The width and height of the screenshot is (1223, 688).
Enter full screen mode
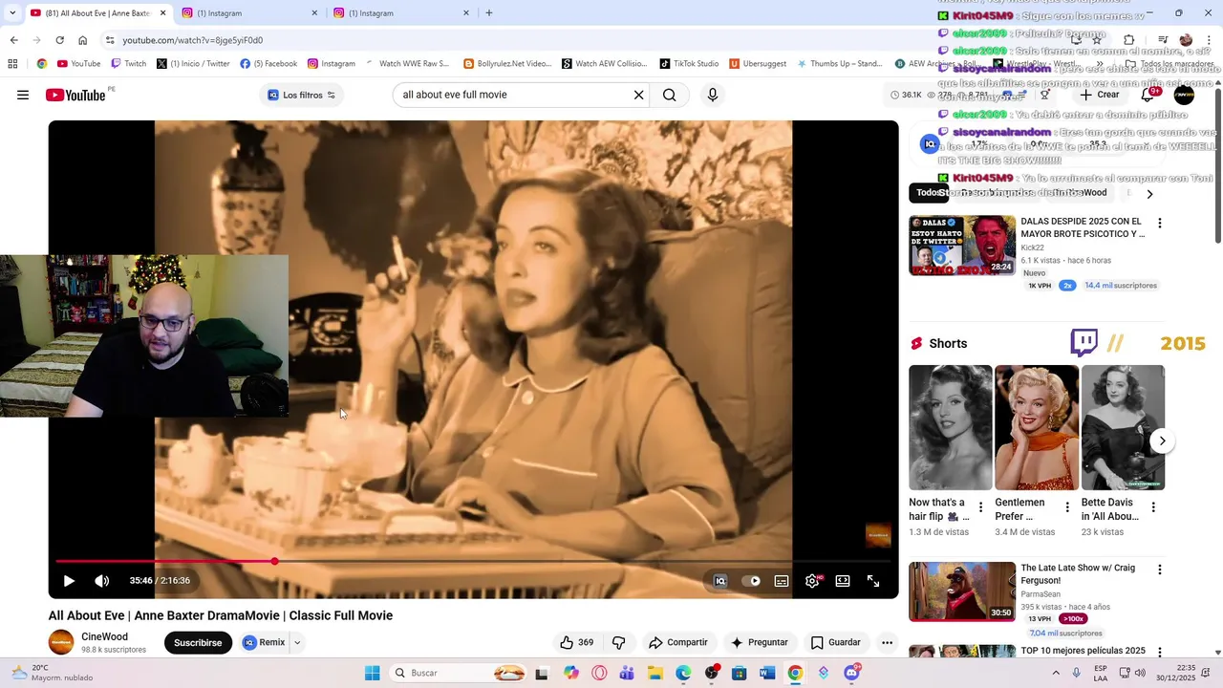(x=873, y=580)
